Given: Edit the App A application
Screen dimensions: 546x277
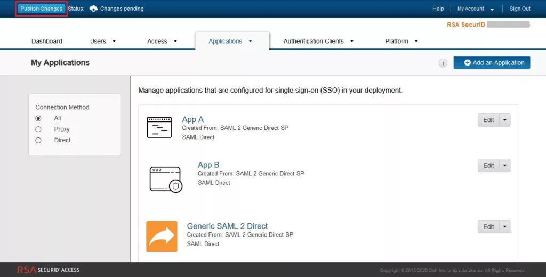Looking at the screenshot, I should point(488,120).
